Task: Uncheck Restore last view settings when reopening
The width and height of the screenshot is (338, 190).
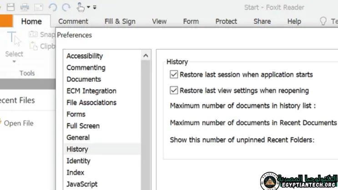Action: click(173, 90)
